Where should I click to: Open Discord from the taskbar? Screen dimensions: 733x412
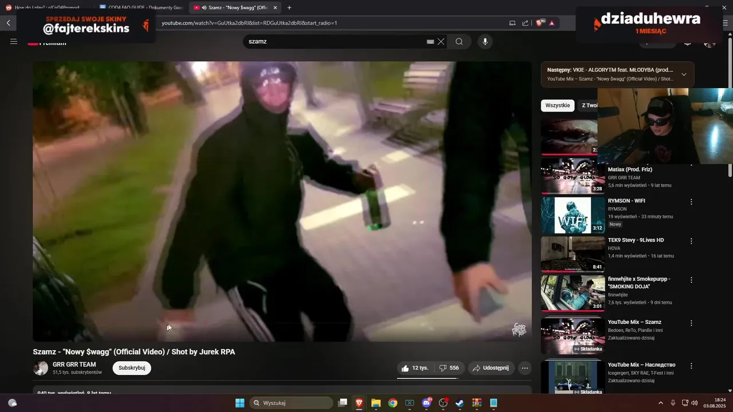click(426, 403)
